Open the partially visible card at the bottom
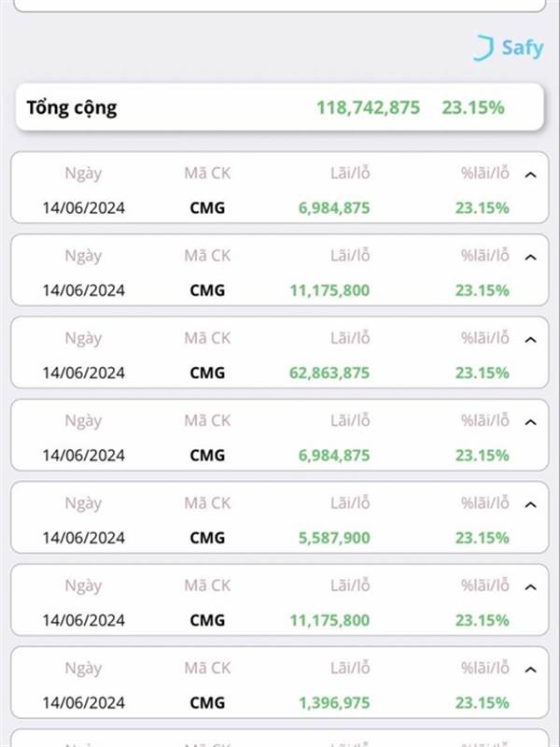 click(279, 738)
